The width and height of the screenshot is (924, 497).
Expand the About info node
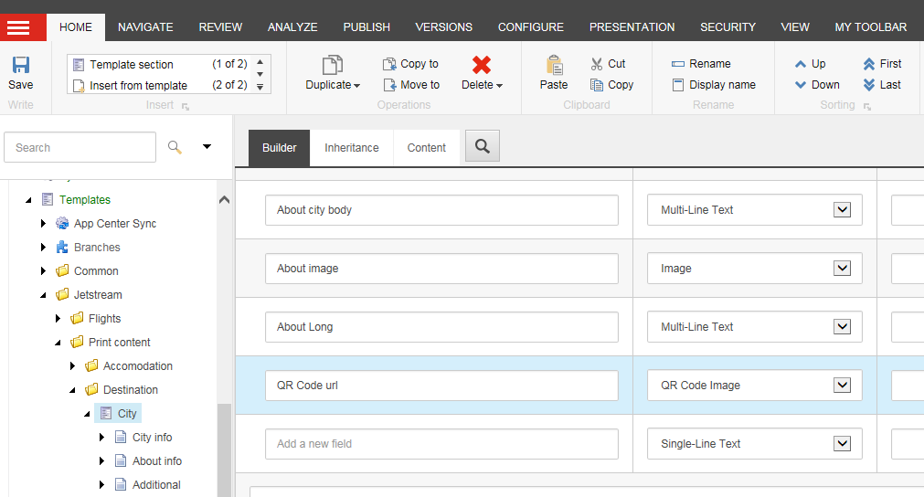101,461
